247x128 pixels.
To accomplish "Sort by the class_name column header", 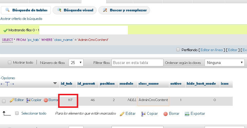I will (x=148, y=84).
